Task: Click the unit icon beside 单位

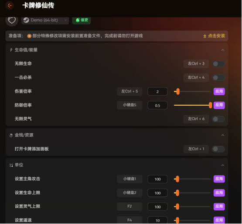Action: pyautogui.click(x=11, y=165)
